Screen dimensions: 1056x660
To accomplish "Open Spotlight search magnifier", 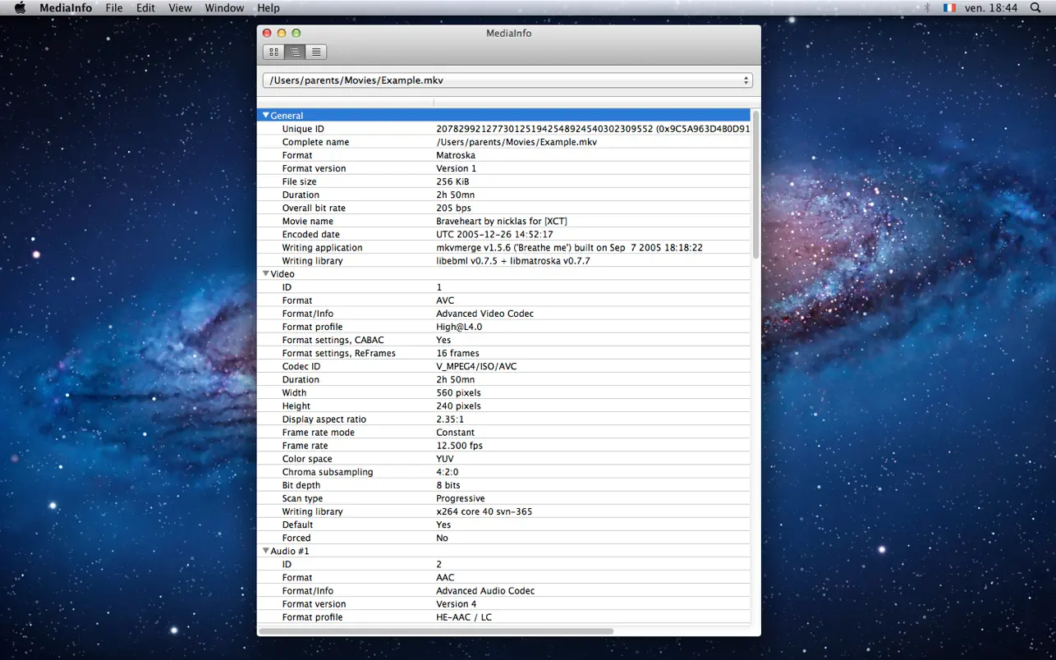I will point(1035,8).
